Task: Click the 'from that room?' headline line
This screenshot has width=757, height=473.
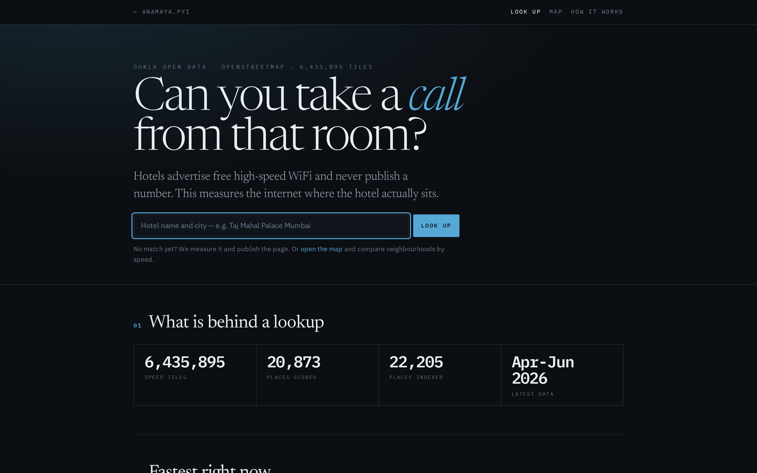Action: point(280,135)
